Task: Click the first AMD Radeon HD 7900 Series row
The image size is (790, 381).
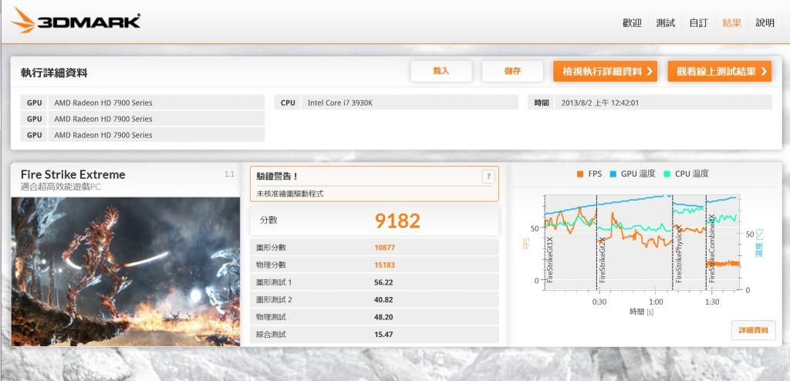Action: [143, 103]
